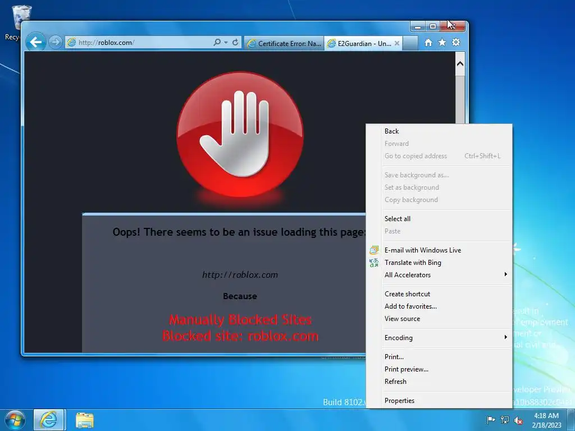Open the Tools gear icon

pos(456,43)
